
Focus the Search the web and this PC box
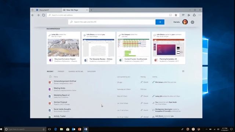112,22
